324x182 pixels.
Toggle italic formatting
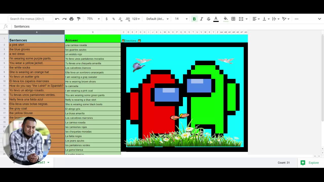point(201,19)
